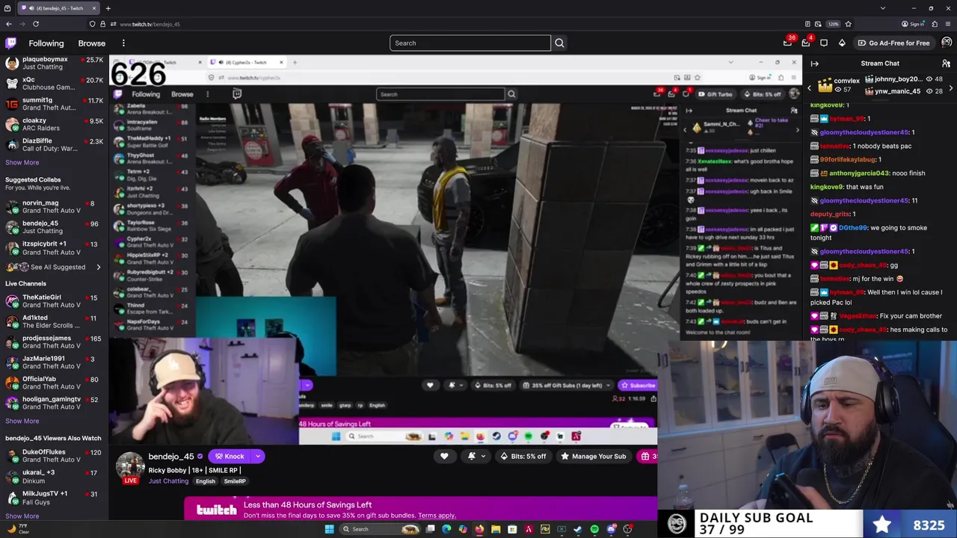
Task: Click the SmileRP tag
Action: (235, 481)
